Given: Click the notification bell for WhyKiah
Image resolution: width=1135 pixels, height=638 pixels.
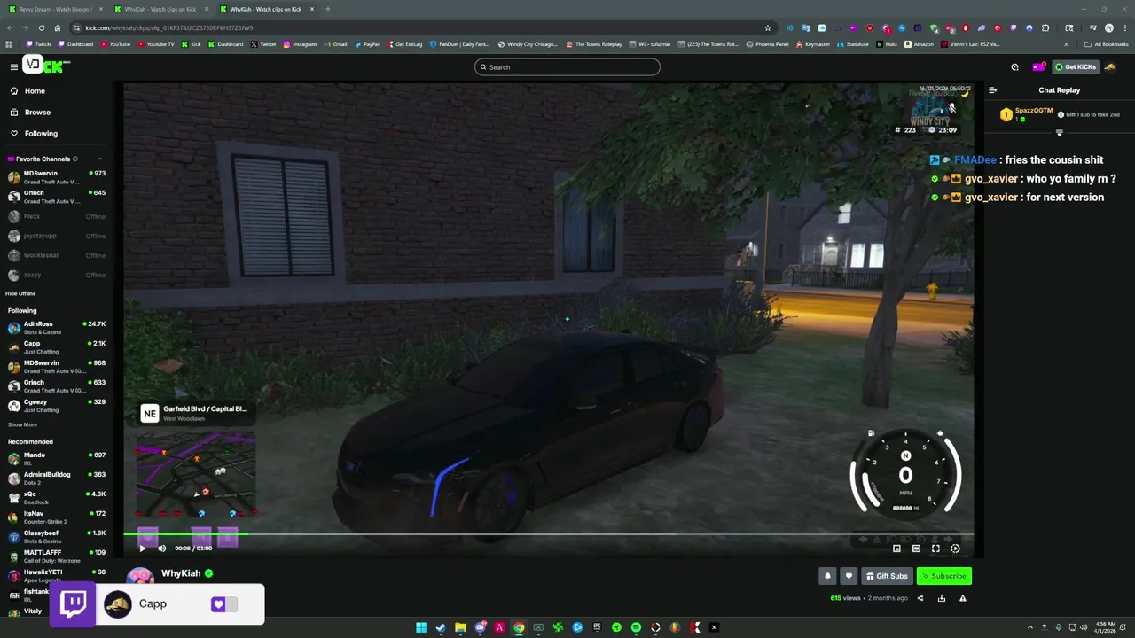Looking at the screenshot, I should (827, 576).
